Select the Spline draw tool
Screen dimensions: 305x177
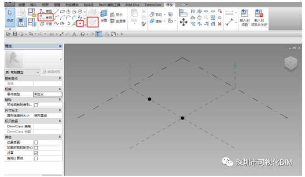click(56, 23)
